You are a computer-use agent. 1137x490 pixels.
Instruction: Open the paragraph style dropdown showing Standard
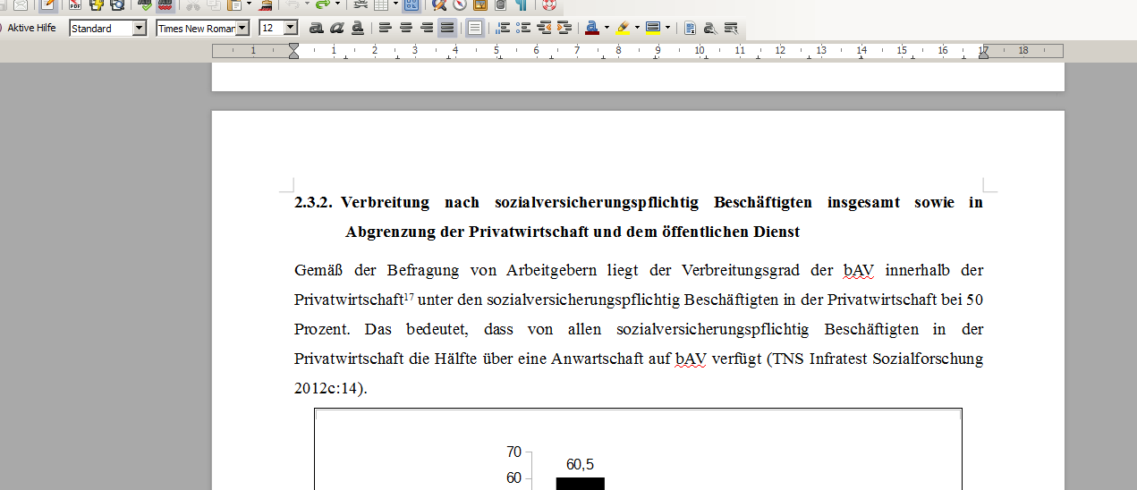click(139, 28)
